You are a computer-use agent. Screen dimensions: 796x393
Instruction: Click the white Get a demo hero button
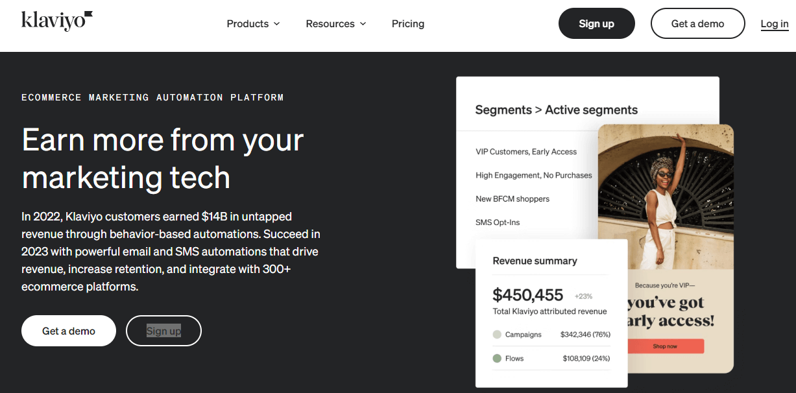pos(69,331)
